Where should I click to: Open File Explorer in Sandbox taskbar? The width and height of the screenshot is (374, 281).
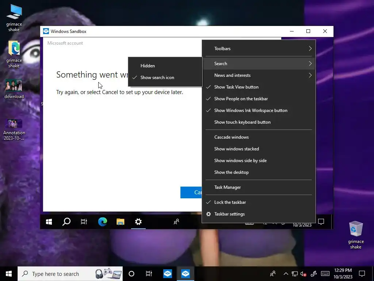(121, 222)
